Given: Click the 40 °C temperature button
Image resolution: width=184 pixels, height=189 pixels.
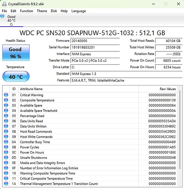Looking at the screenshot, I should tap(16, 77).
